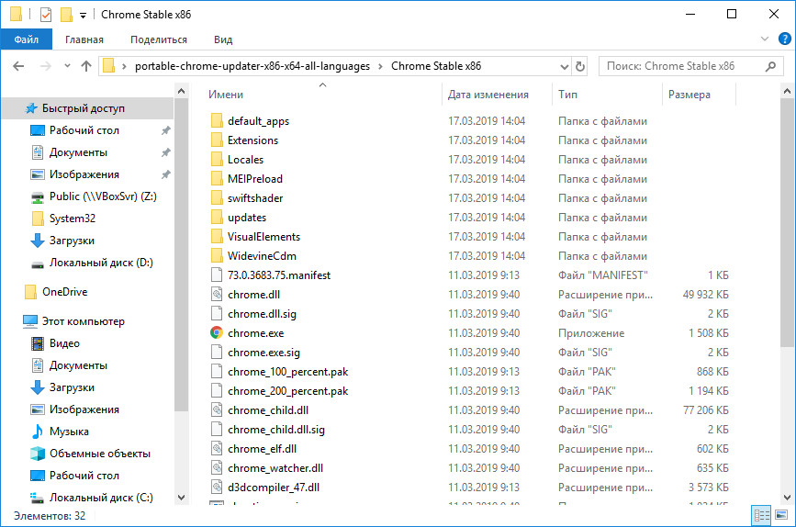
Task: Click the d3dcompiler_47.dll file icon
Action: coord(217,488)
